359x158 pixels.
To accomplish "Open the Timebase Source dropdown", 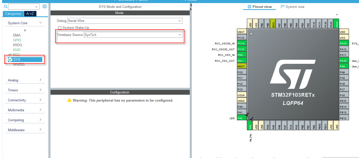I will click(133, 35).
